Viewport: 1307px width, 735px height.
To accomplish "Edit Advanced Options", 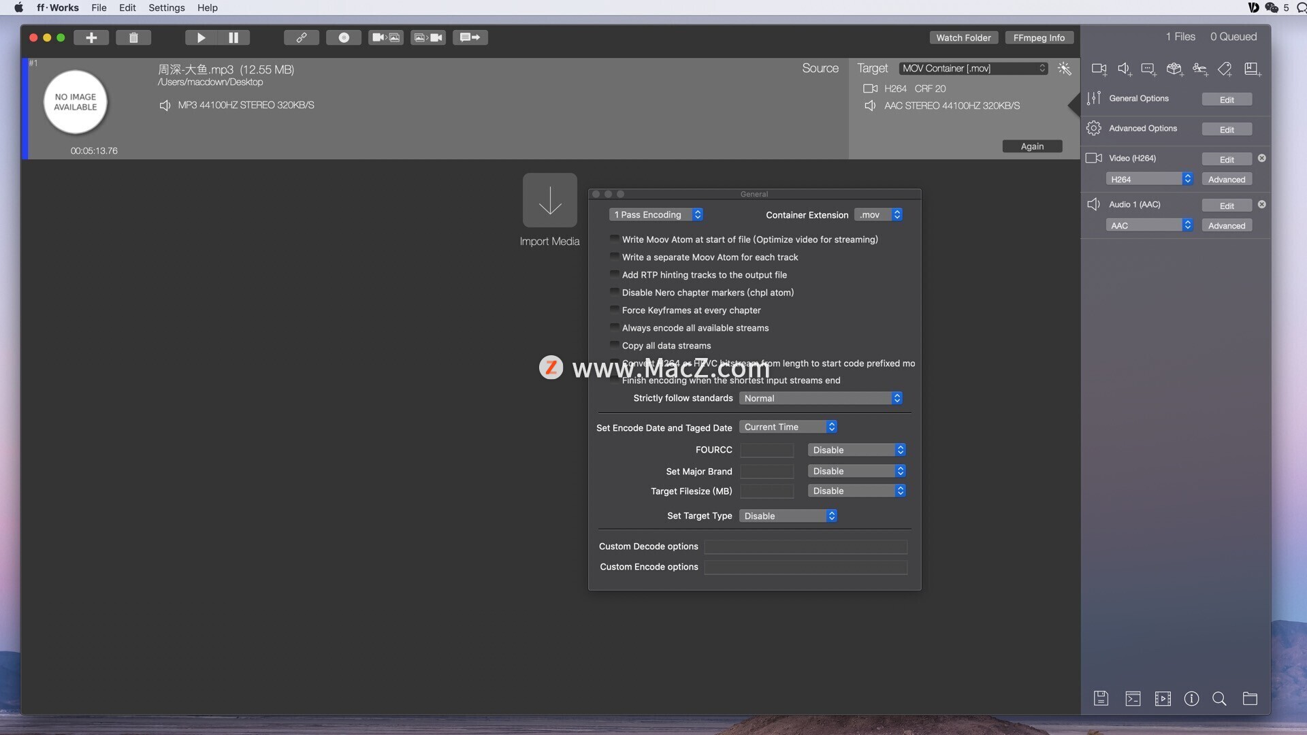I will point(1227,129).
